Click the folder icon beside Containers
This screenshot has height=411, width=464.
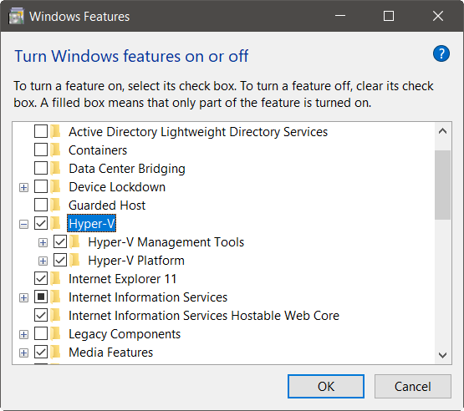click(x=55, y=150)
